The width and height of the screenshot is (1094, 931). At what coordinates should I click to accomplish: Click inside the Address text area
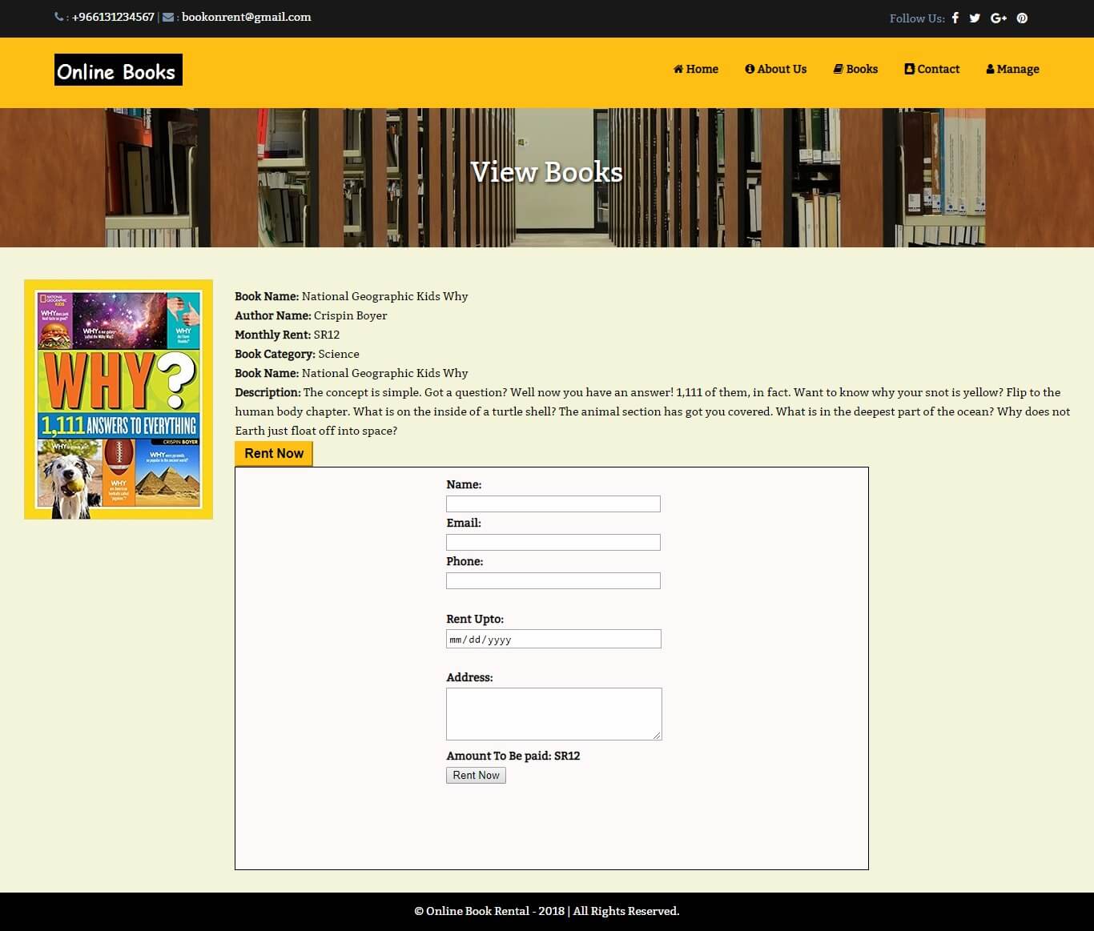pyautogui.click(x=554, y=714)
